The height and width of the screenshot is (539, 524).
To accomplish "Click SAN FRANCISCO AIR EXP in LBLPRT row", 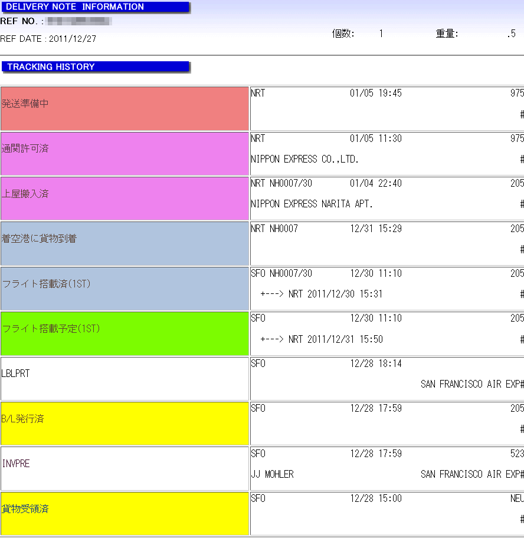I will [x=470, y=384].
